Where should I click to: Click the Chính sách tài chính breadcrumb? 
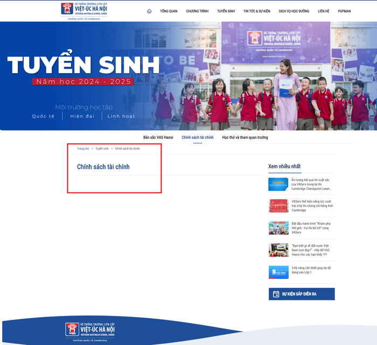127,148
